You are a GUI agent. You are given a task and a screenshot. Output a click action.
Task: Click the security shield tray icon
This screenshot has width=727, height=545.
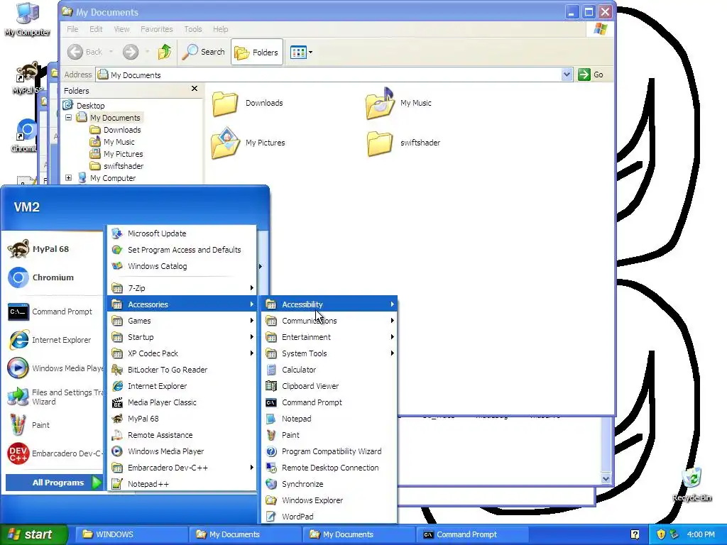[x=661, y=534]
